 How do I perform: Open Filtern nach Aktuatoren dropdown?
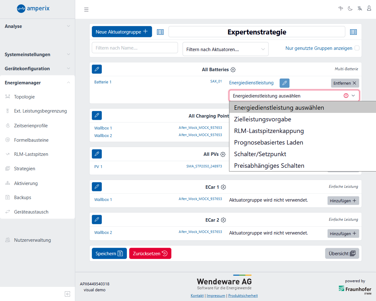tap(225, 49)
